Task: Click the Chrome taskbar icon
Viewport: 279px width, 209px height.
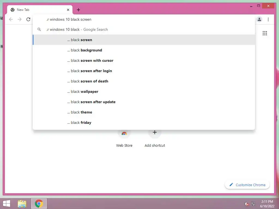Action: [39, 204]
